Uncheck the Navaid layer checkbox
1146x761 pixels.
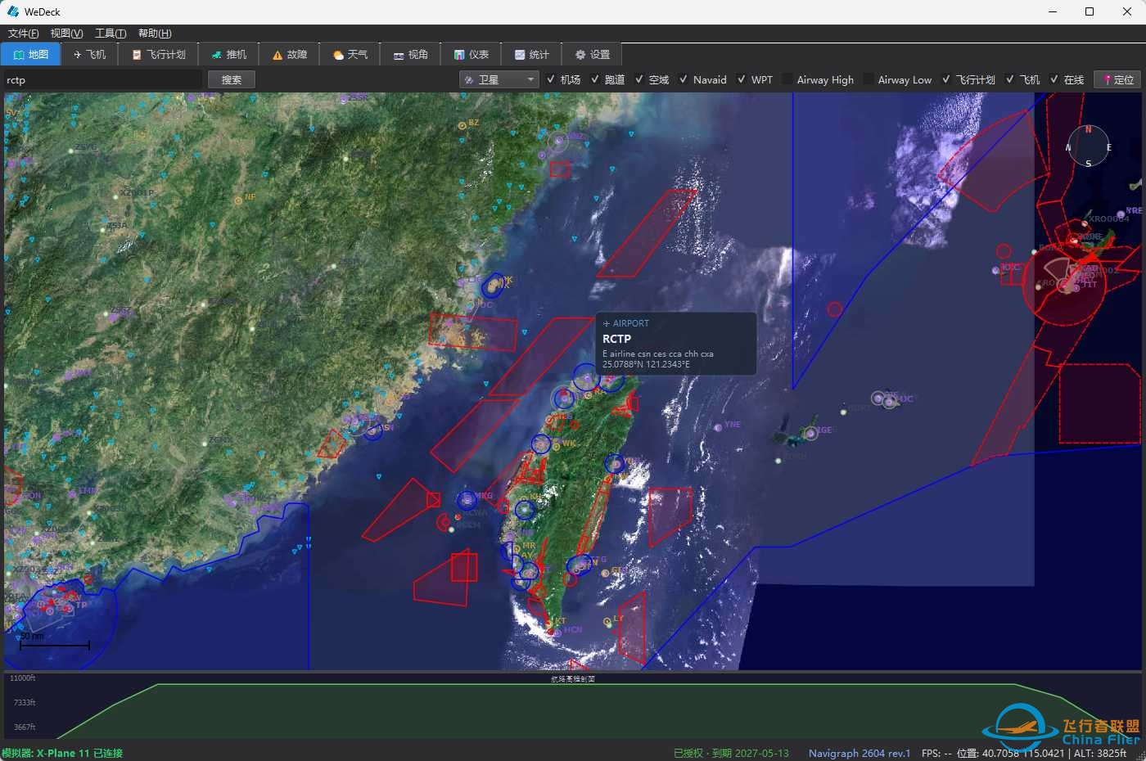click(684, 79)
